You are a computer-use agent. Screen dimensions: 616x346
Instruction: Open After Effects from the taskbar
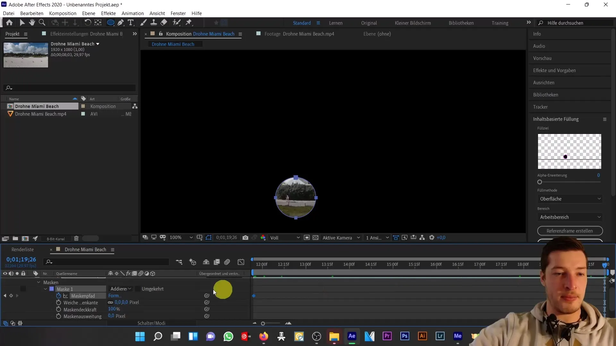tap(352, 336)
